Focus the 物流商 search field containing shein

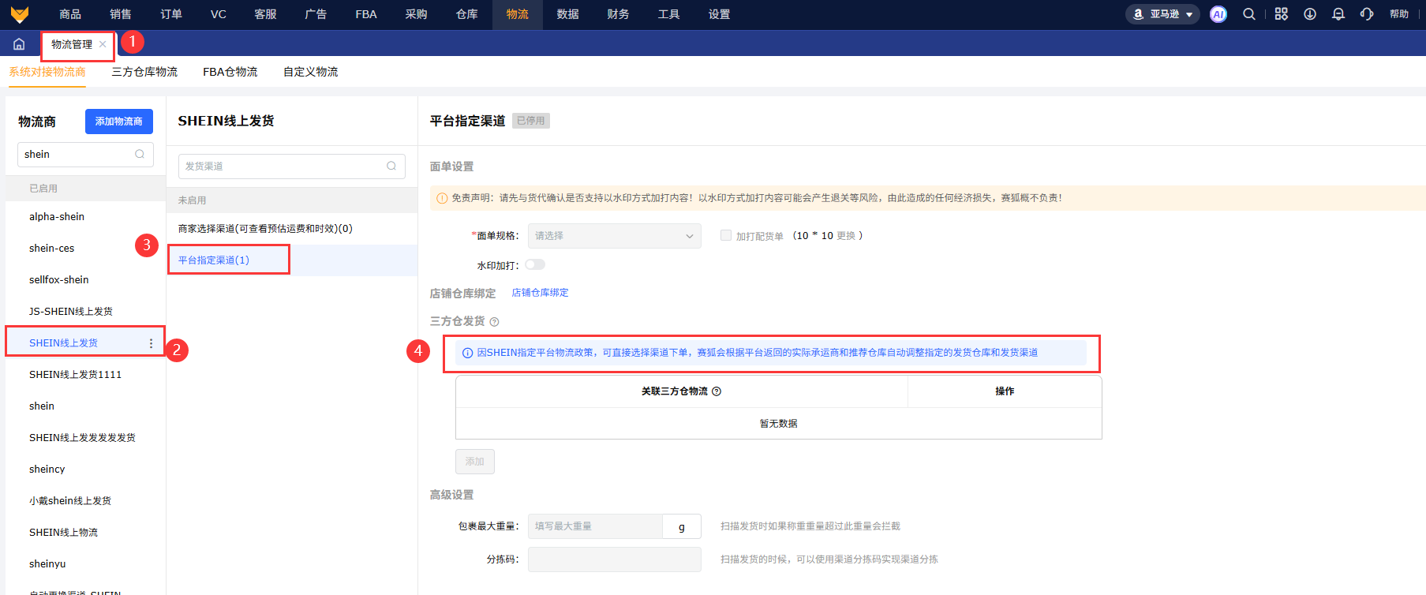[85, 155]
